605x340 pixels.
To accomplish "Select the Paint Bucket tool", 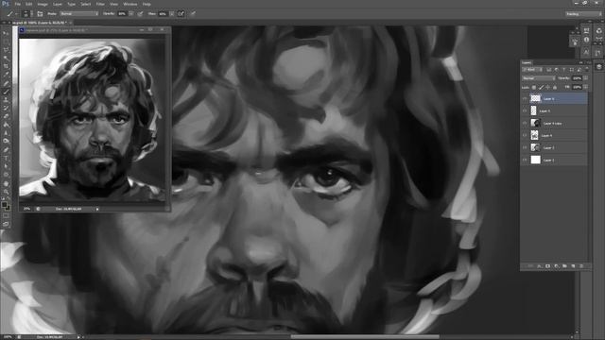I will click(7, 125).
